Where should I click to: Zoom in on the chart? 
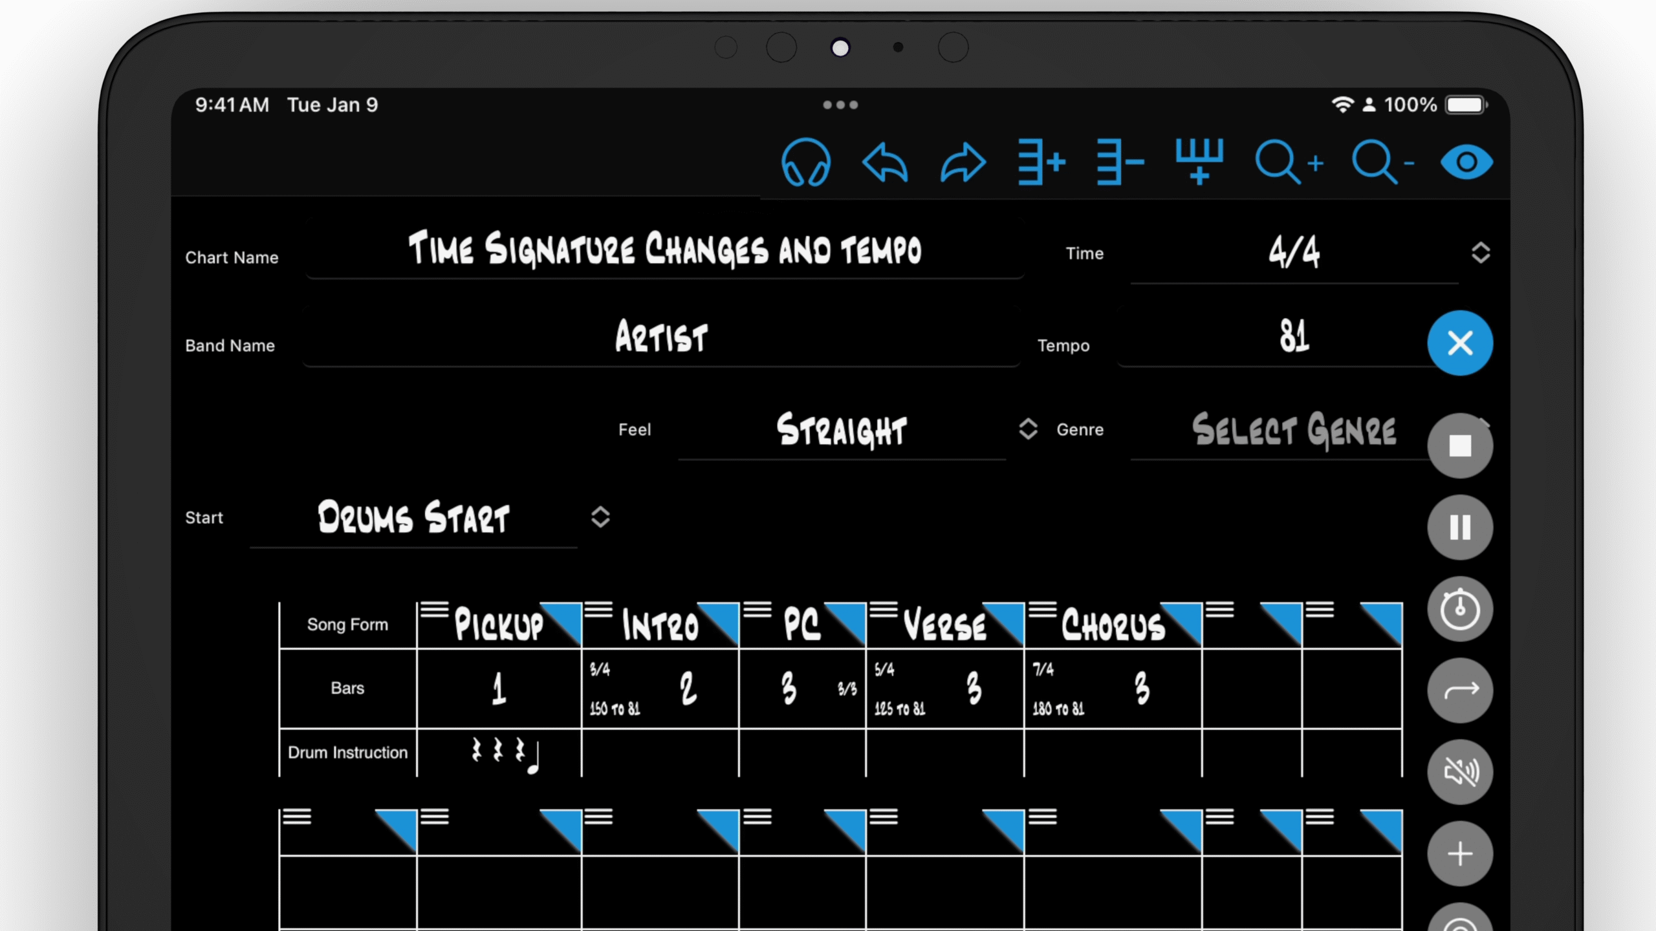(x=1287, y=162)
